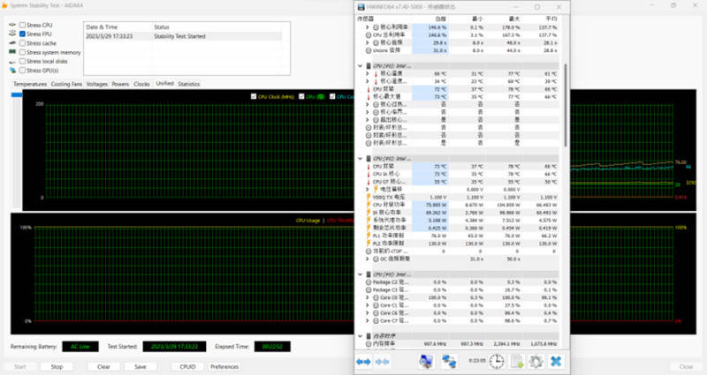The image size is (707, 375).
Task: Click the thermometer icon of CPU GT row
Action: 369,182
